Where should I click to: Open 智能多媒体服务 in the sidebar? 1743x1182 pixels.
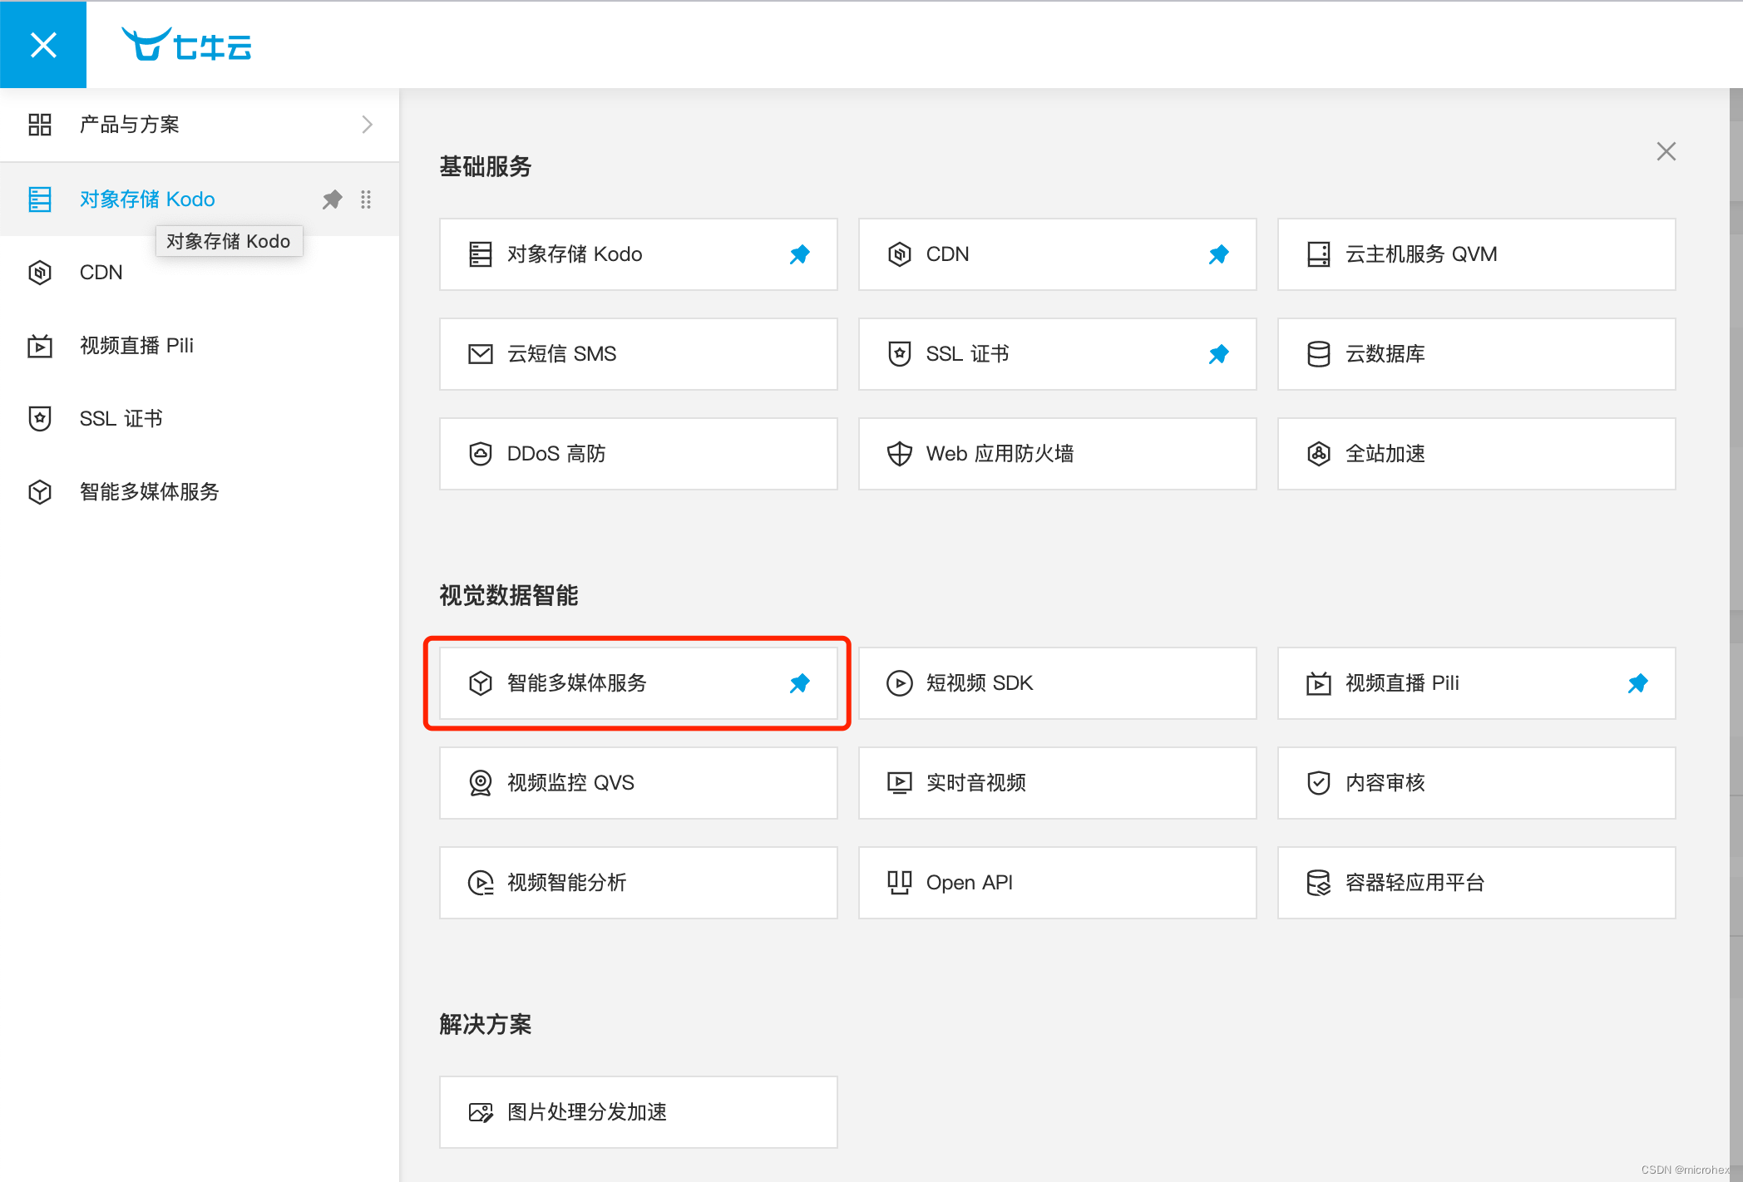click(x=200, y=492)
